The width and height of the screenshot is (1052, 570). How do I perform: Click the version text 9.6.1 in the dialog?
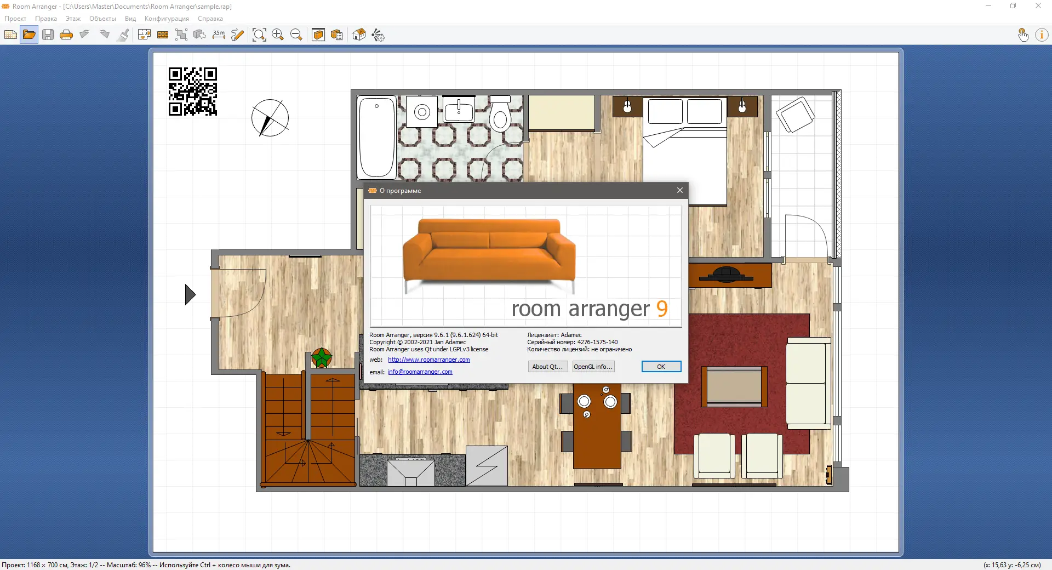click(433, 335)
